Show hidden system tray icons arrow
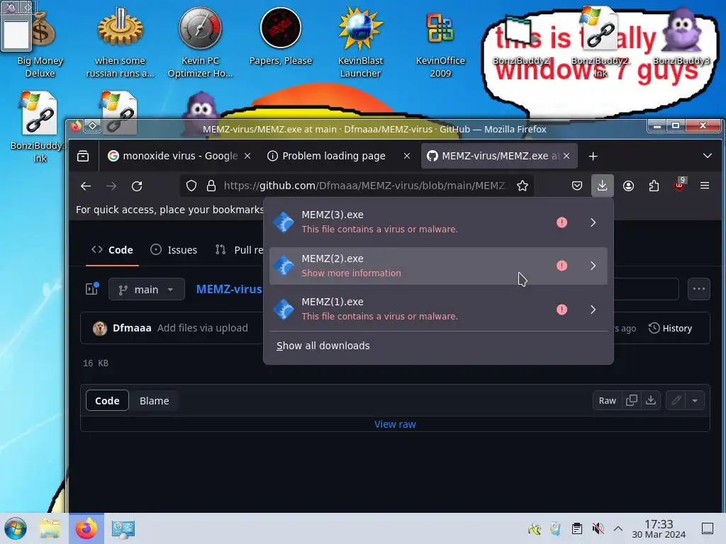Viewport: 726px width, 544px height. coord(618,528)
